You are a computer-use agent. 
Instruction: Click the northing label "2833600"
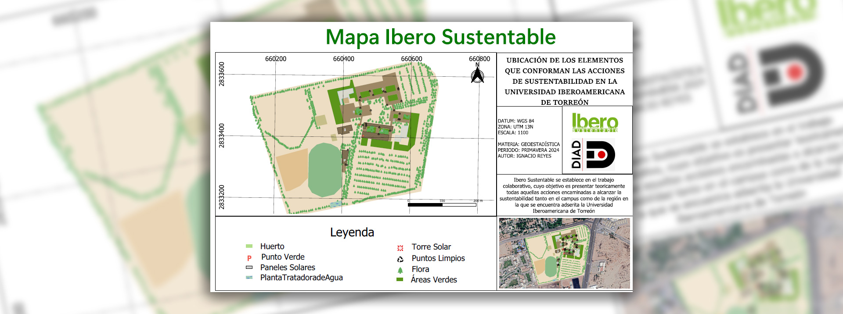(222, 74)
